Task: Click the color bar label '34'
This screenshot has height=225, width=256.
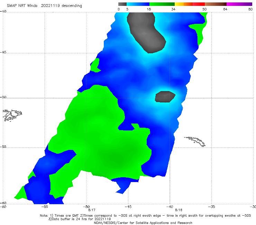Action: [x=173, y=9]
